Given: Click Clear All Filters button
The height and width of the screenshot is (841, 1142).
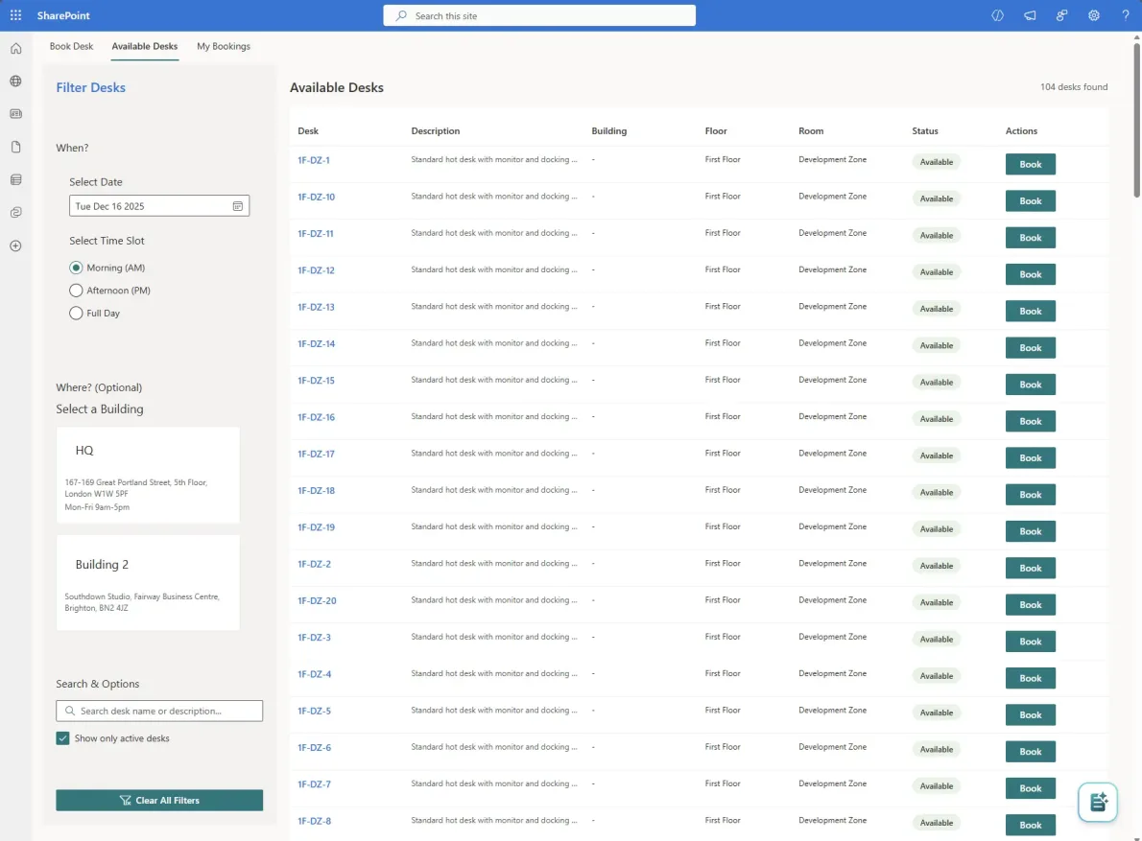Looking at the screenshot, I should pos(158,799).
